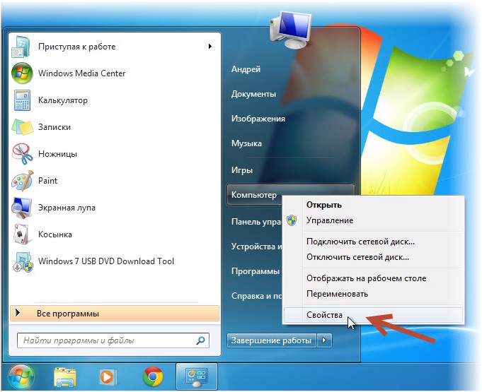482x392 pixels.
Task: Click the Экранная лупа label text
Action: (x=67, y=208)
